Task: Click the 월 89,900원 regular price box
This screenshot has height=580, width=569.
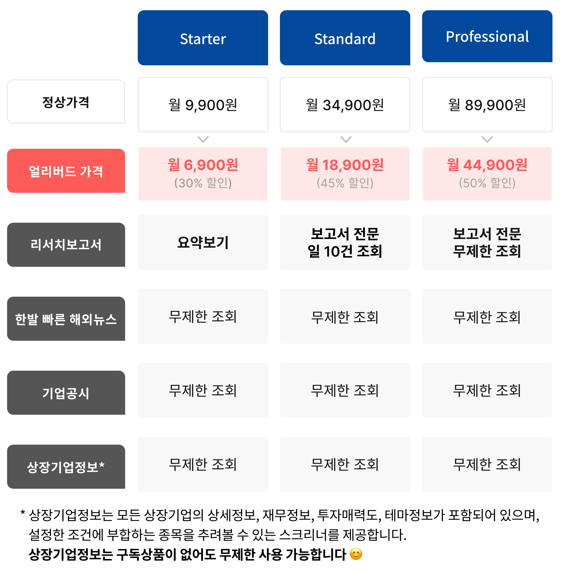Action: [487, 105]
